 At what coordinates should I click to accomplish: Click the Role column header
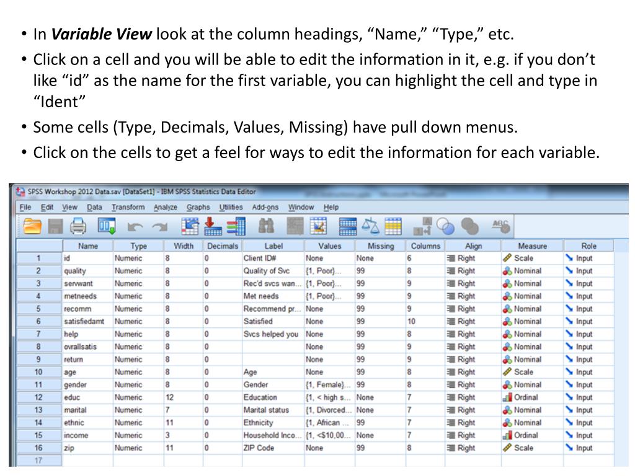point(589,245)
